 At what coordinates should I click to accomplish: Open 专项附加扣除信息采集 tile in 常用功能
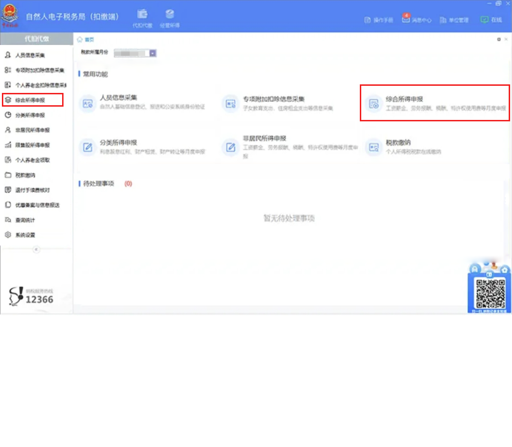(x=289, y=102)
